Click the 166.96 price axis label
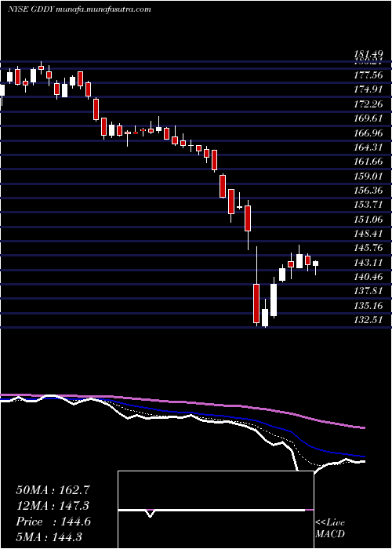This screenshot has height=549, width=392. 368,133
